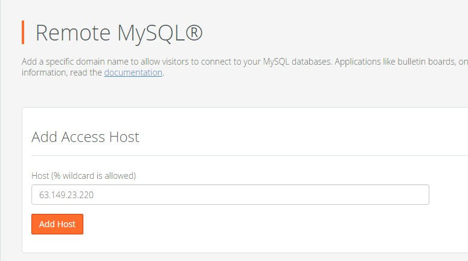The height and width of the screenshot is (261, 468).
Task: Click empty space right of Add Host button
Action: 242,224
